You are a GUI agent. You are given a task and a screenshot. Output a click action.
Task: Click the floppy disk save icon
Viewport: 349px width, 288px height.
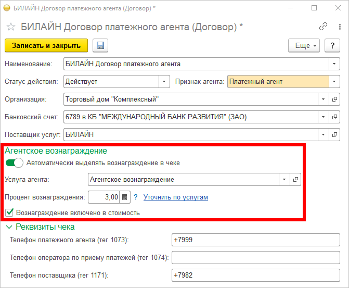pos(100,45)
